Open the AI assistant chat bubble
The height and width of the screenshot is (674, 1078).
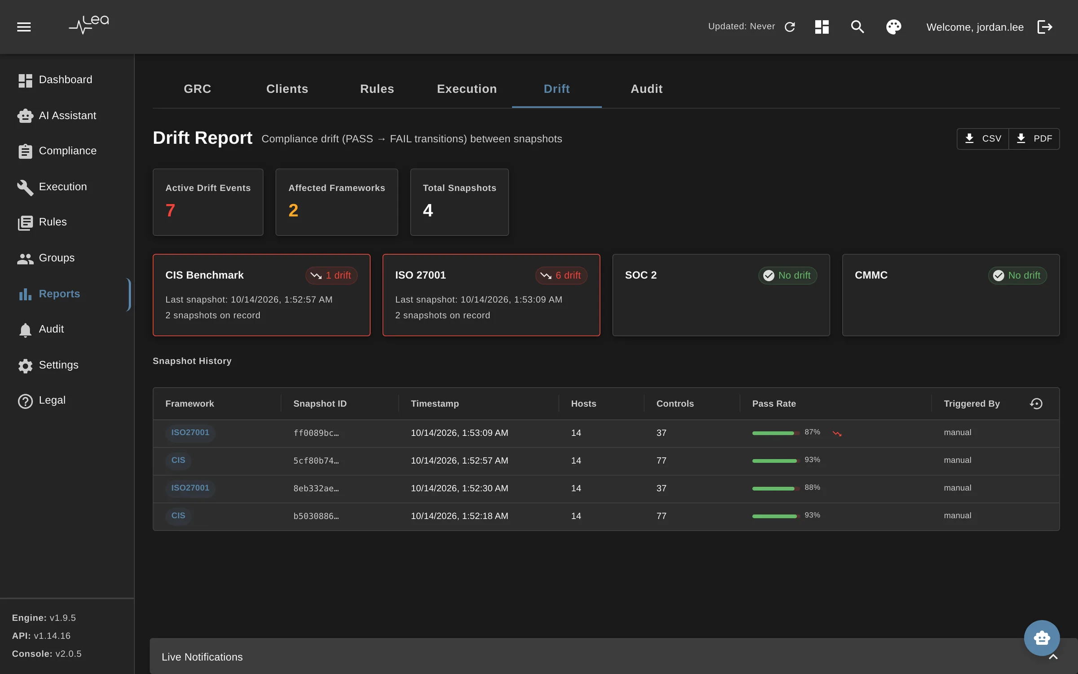point(1042,638)
